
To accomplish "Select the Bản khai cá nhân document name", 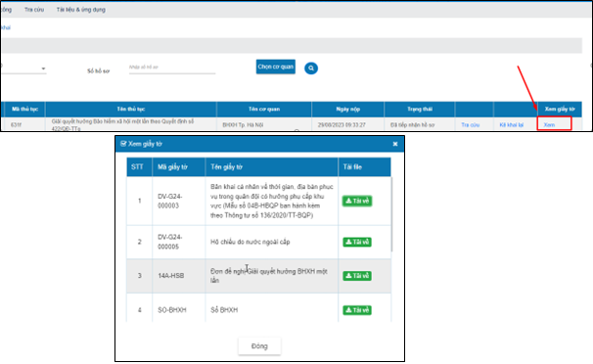I will tap(271, 202).
